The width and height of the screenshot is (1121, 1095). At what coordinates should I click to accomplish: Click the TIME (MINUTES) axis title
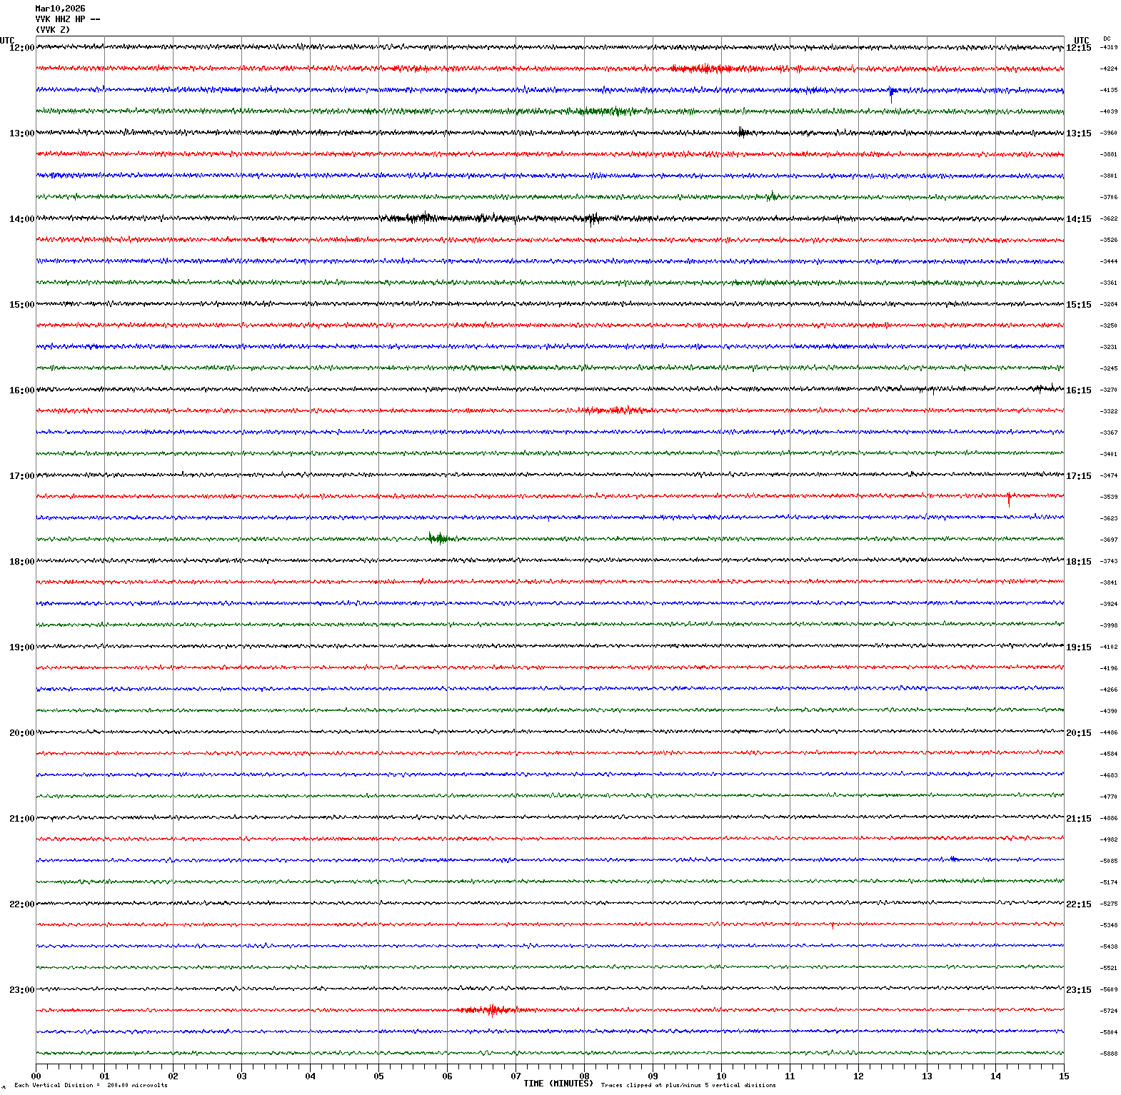[x=558, y=1084]
